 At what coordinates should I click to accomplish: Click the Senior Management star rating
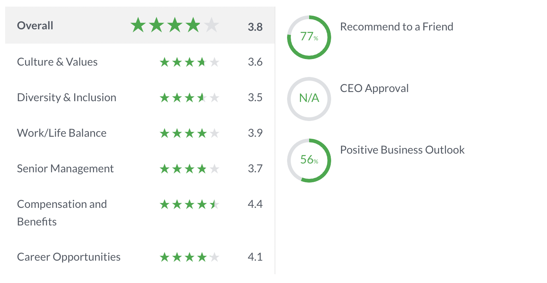[189, 169]
